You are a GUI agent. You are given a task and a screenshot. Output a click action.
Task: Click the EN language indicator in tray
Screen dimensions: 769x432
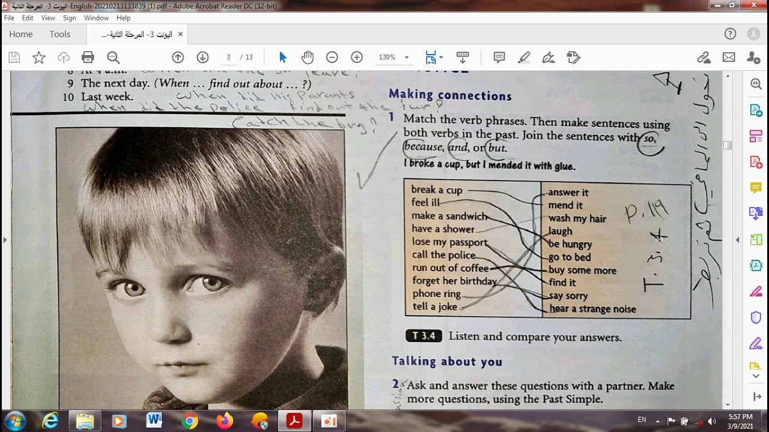(x=642, y=420)
